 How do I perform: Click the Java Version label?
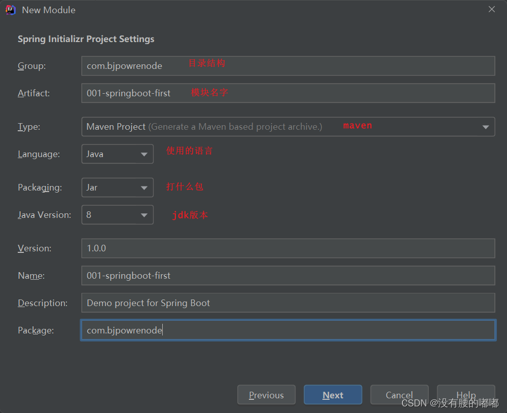coord(44,214)
